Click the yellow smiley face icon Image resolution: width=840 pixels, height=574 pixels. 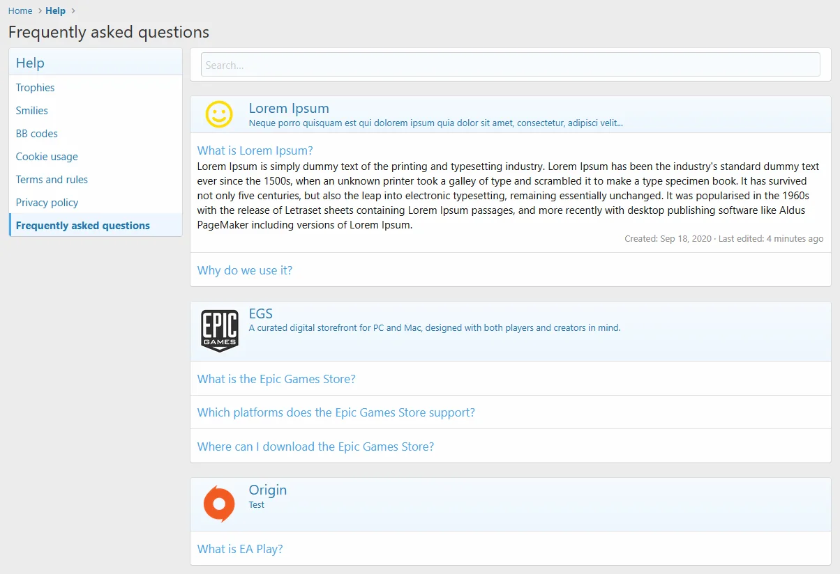[218, 115]
